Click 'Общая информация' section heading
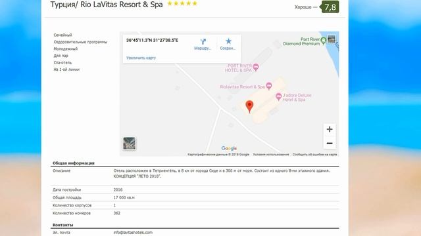The image size is (421, 236). click(74, 163)
